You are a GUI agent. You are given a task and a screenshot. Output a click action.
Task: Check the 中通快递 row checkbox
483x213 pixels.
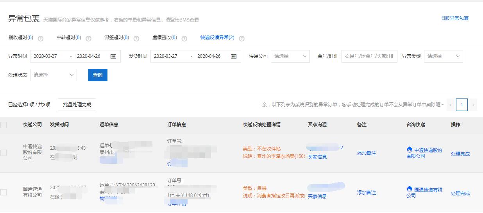pos(4,153)
